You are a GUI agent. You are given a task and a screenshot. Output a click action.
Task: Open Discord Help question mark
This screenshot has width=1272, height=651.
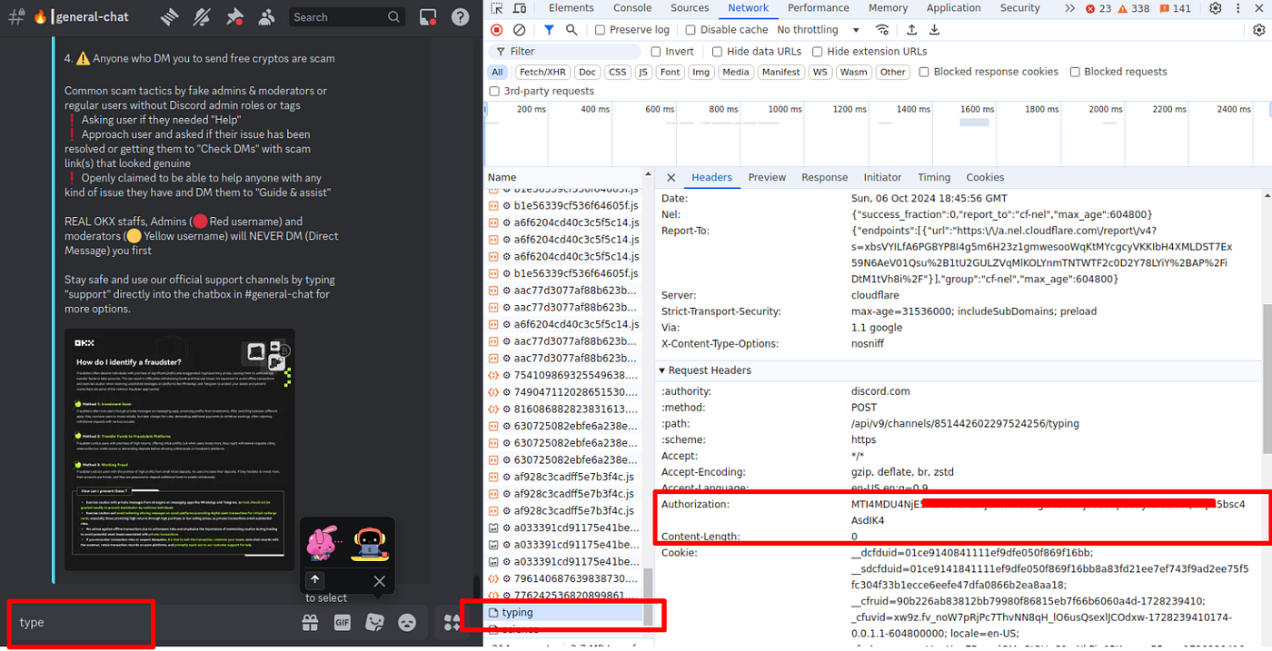[x=461, y=17]
